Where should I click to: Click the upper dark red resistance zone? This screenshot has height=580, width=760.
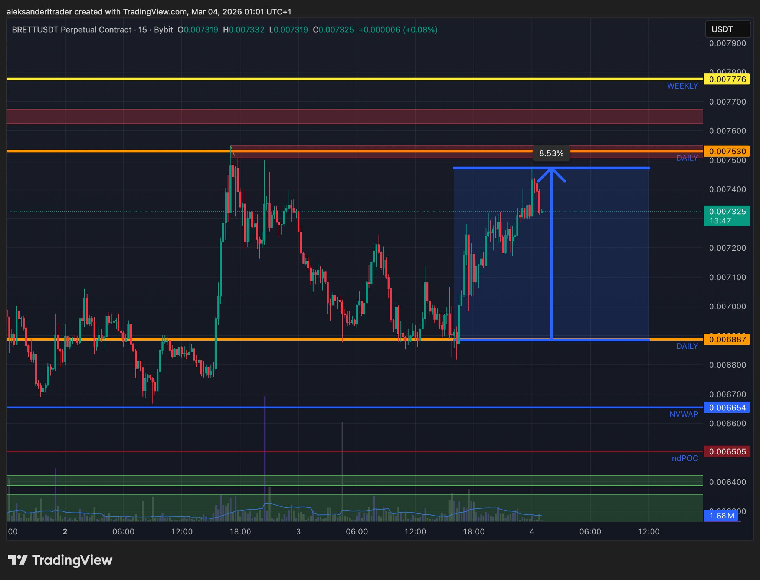click(354, 116)
